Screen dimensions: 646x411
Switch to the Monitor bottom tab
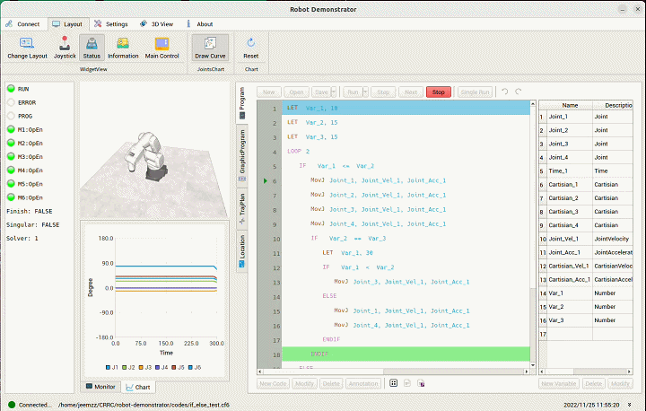pyautogui.click(x=100, y=387)
